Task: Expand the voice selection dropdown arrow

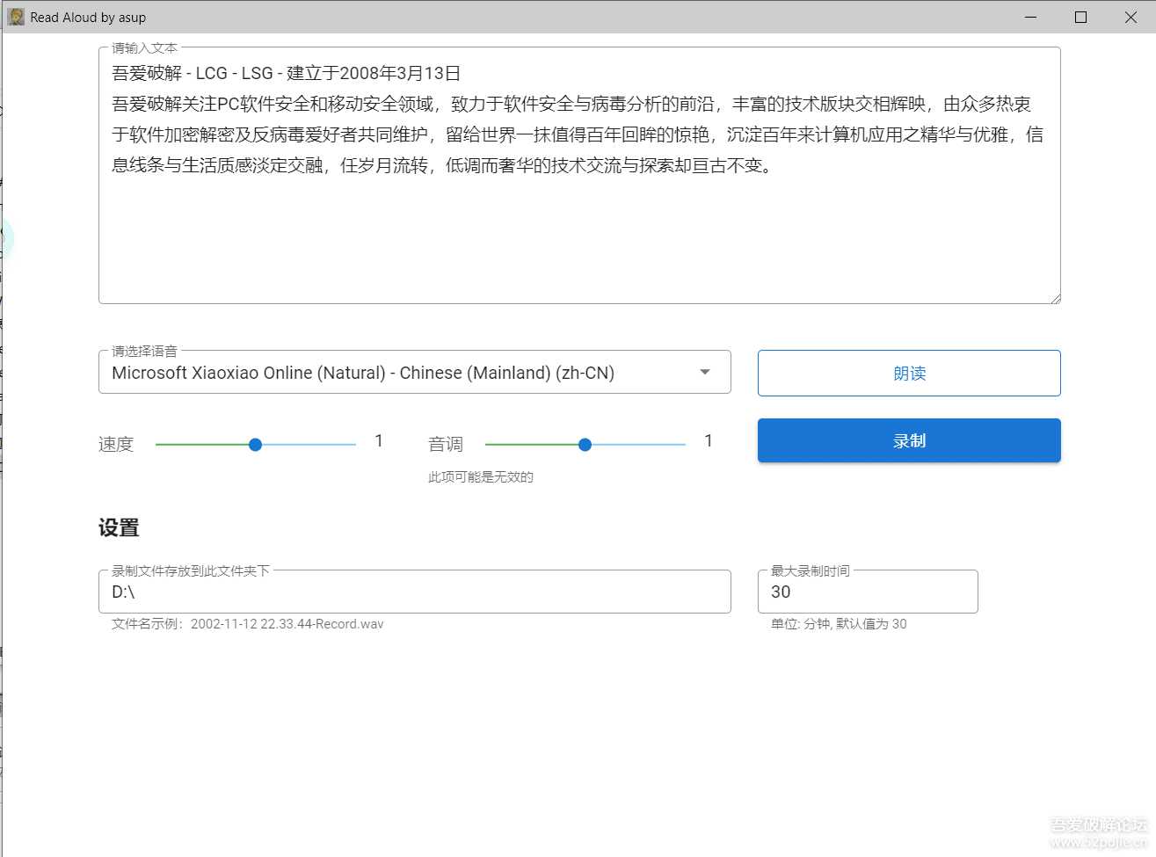Action: [705, 373]
